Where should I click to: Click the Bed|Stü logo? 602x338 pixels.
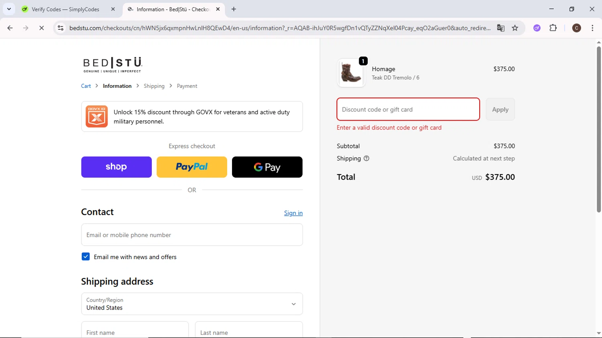(x=113, y=65)
